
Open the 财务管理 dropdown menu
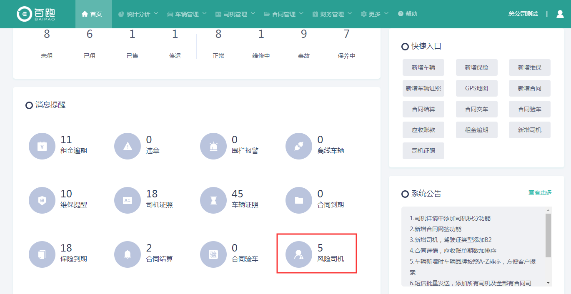pos(332,14)
